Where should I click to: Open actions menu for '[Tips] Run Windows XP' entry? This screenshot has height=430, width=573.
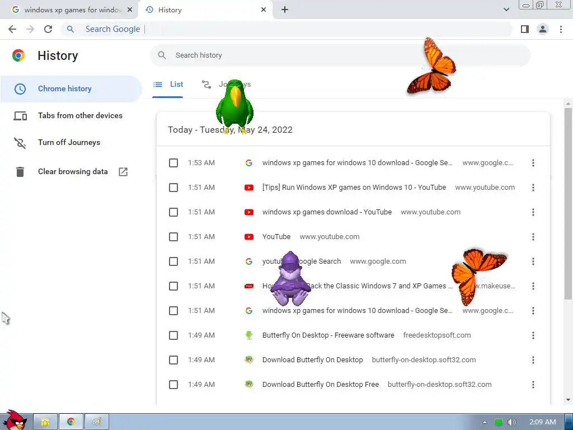(x=533, y=188)
